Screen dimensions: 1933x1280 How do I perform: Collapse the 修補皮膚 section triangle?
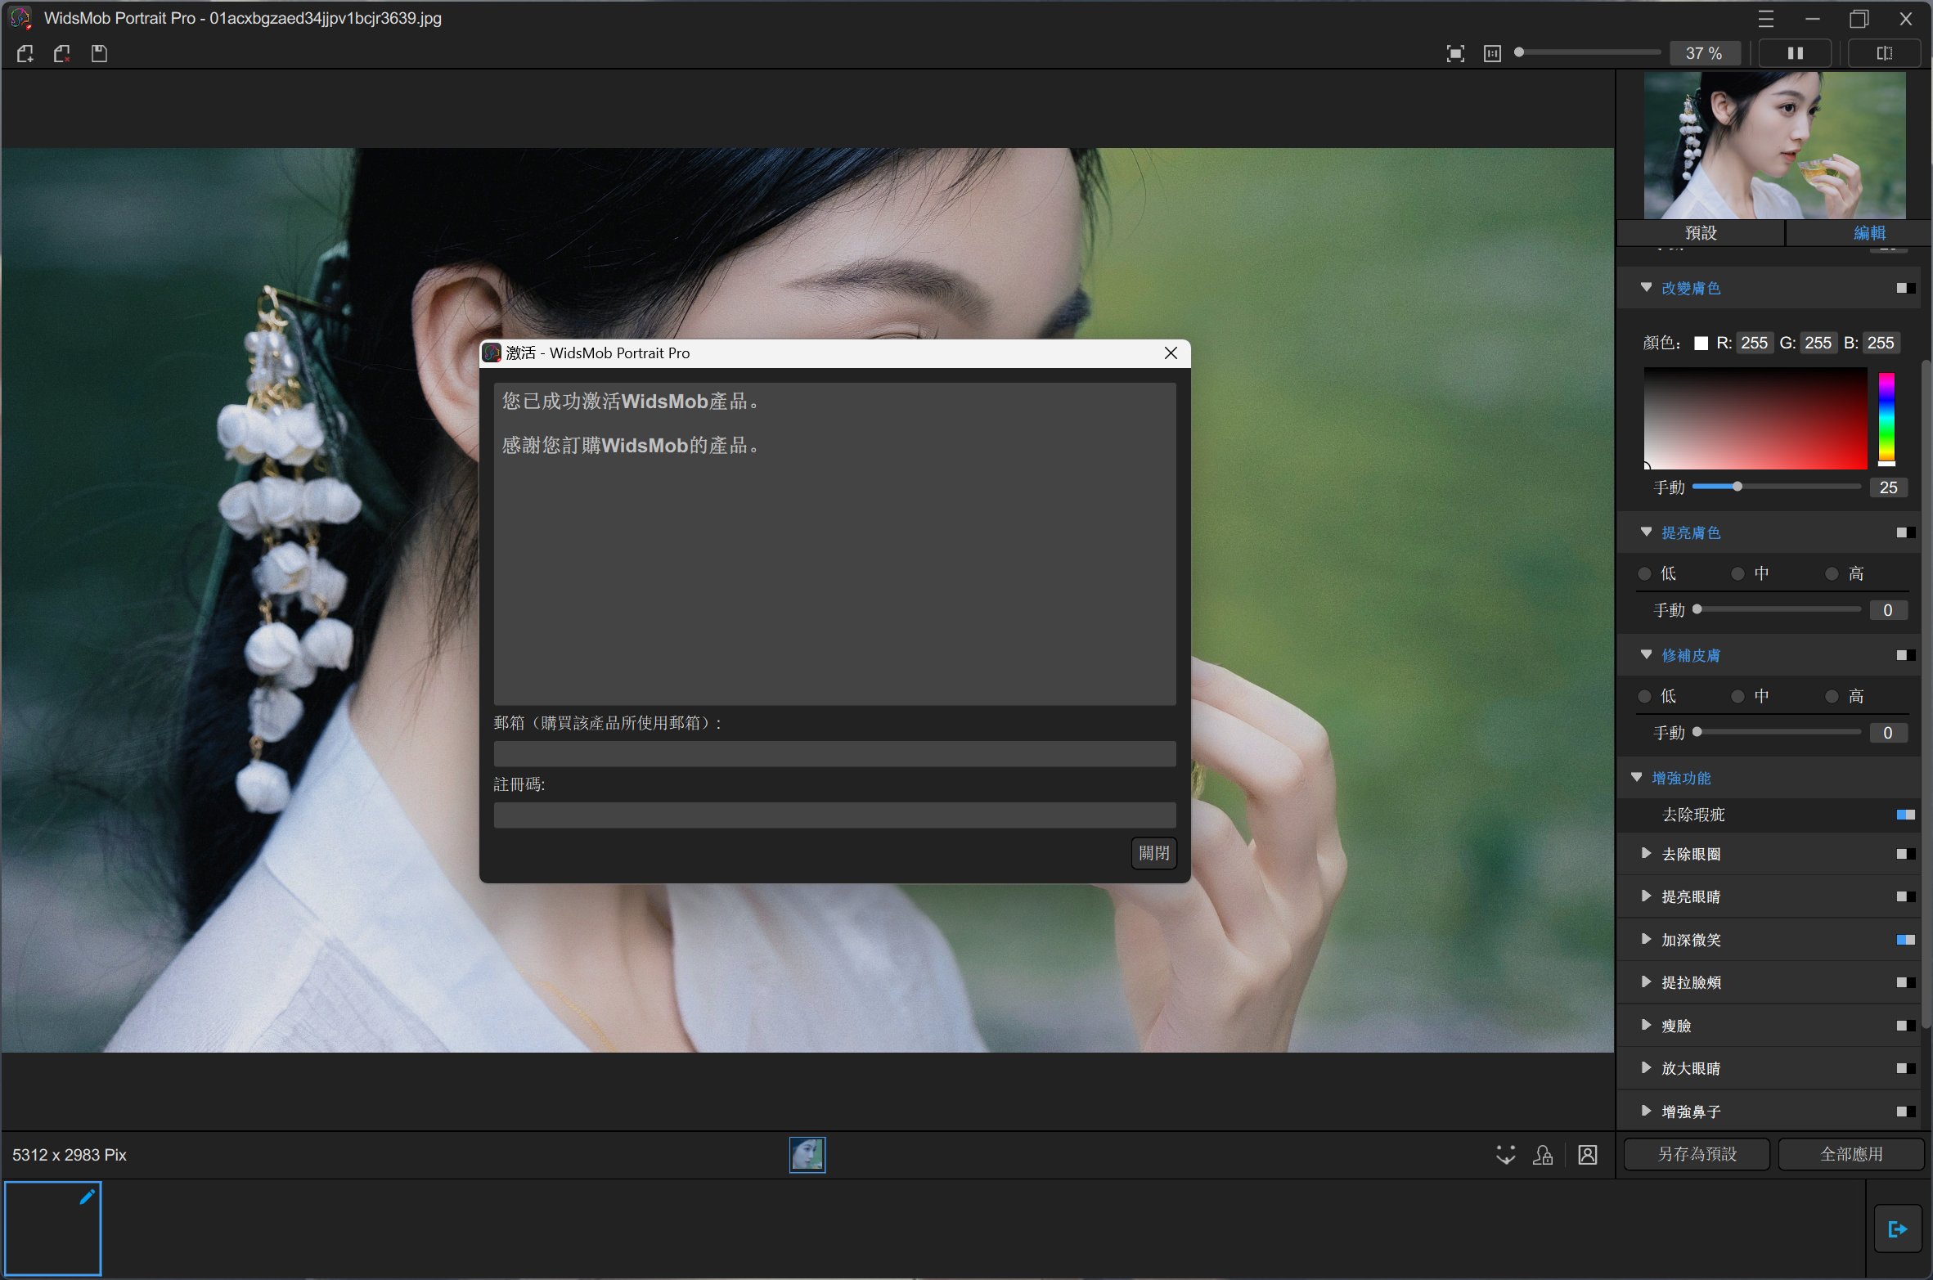pos(1646,654)
